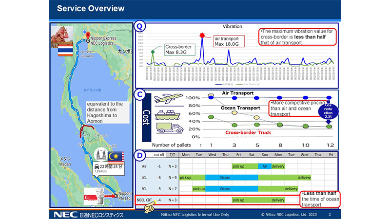Select the delivery truck icon in the Cost panel
Screen dimensions: 390x219
coord(170,128)
